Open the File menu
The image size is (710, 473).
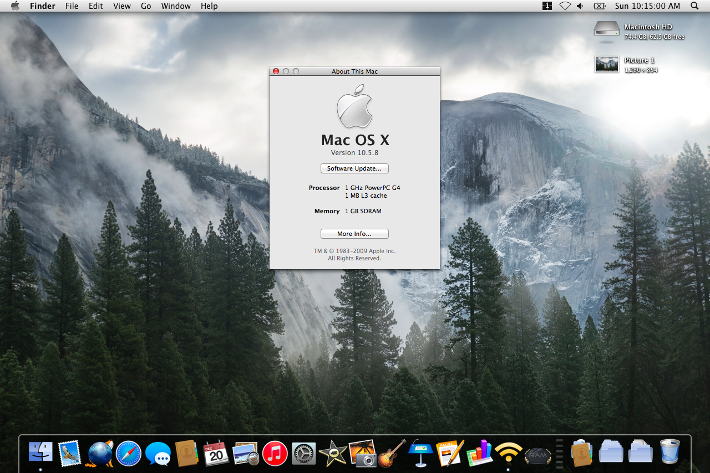click(72, 6)
